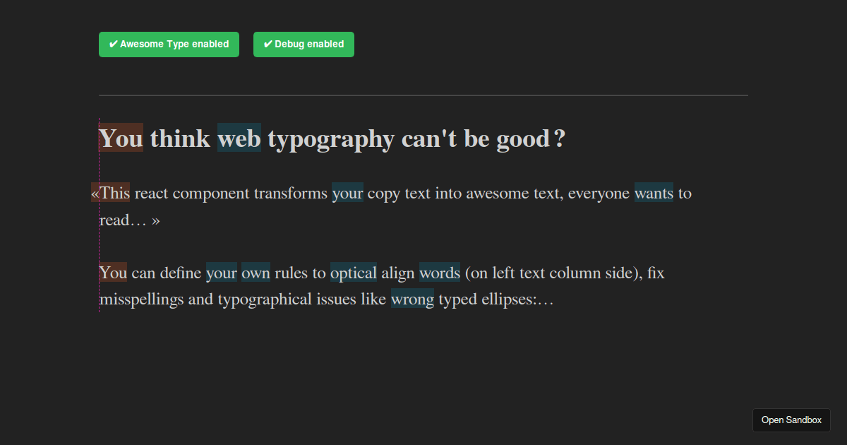
Task: Select the highlighted word 'web' in heading
Action: (x=239, y=138)
